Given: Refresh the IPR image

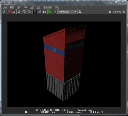Looking at the screenshot, I should tap(24, 12).
